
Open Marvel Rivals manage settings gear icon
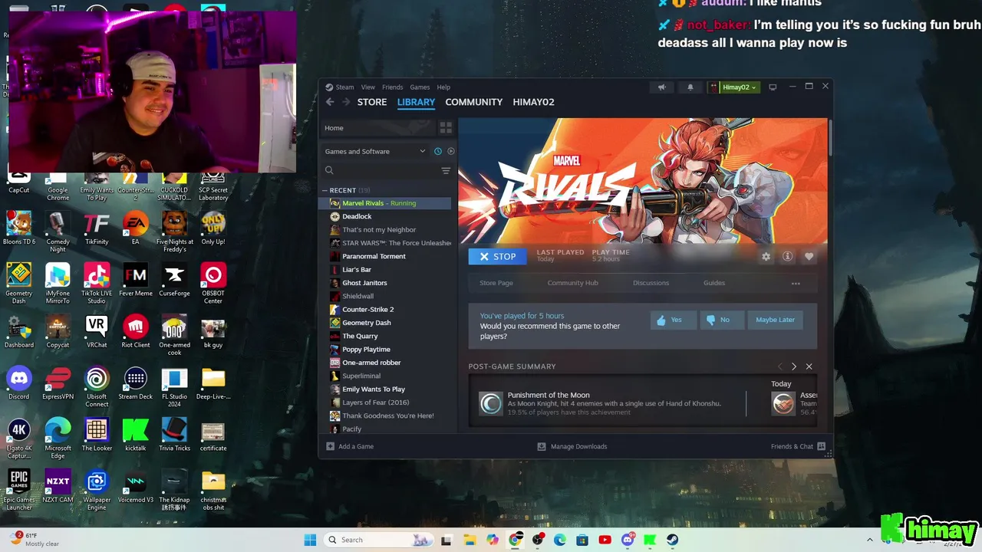[x=766, y=257]
